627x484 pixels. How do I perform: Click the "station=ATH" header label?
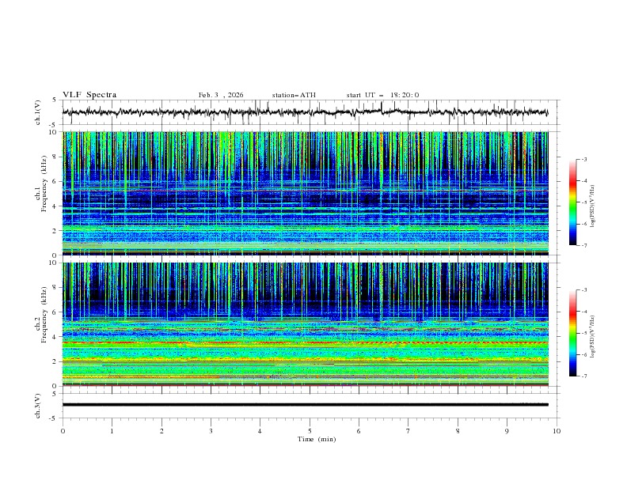click(294, 95)
